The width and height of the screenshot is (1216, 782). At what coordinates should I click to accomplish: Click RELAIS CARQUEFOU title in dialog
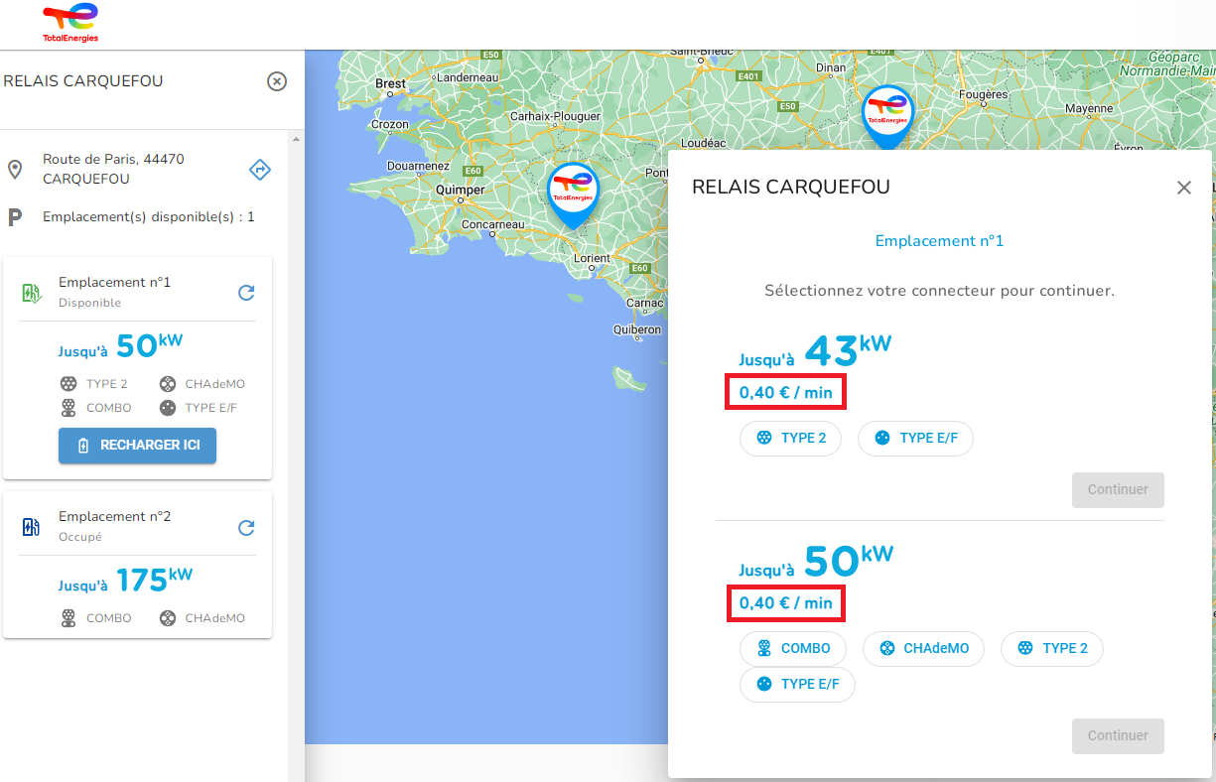click(x=791, y=187)
